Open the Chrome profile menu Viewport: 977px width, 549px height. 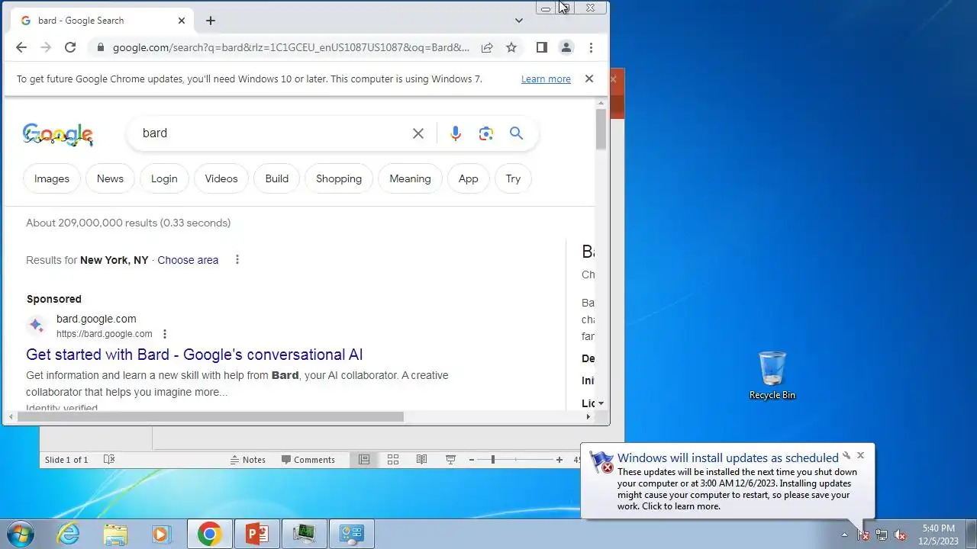coord(566,47)
